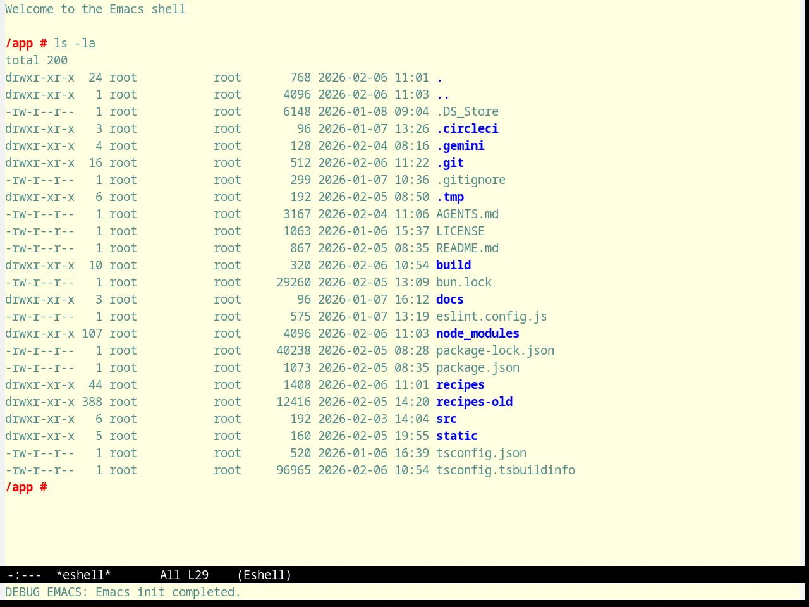The width and height of the screenshot is (809, 607).
Task: Click the 19:55 timestamp on the static row
Action: click(411, 436)
